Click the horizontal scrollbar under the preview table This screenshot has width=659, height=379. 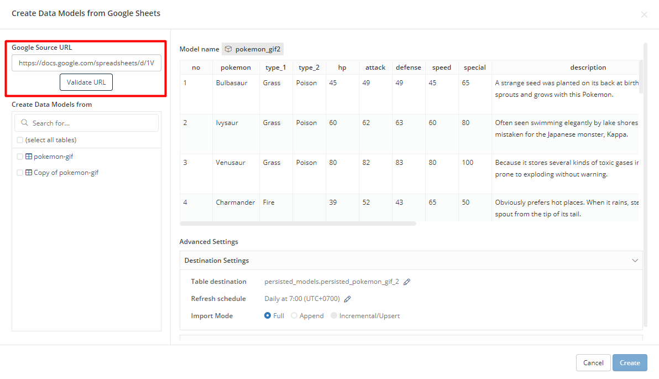297,224
